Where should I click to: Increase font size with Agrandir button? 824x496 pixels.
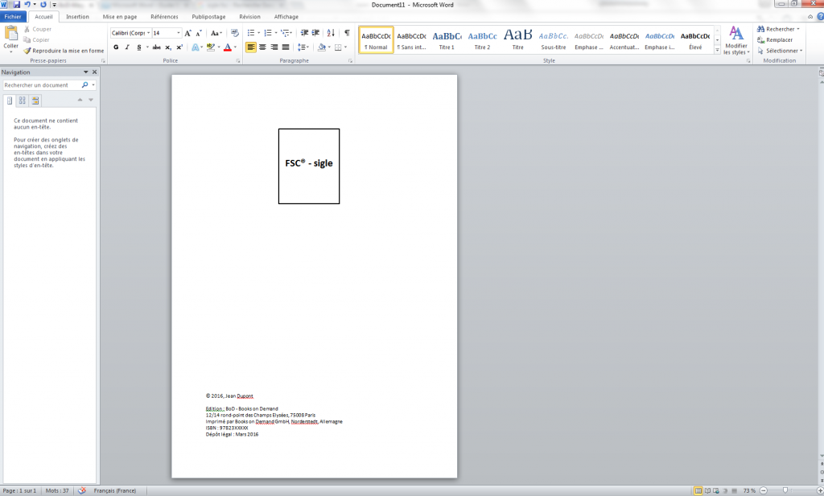(x=187, y=33)
